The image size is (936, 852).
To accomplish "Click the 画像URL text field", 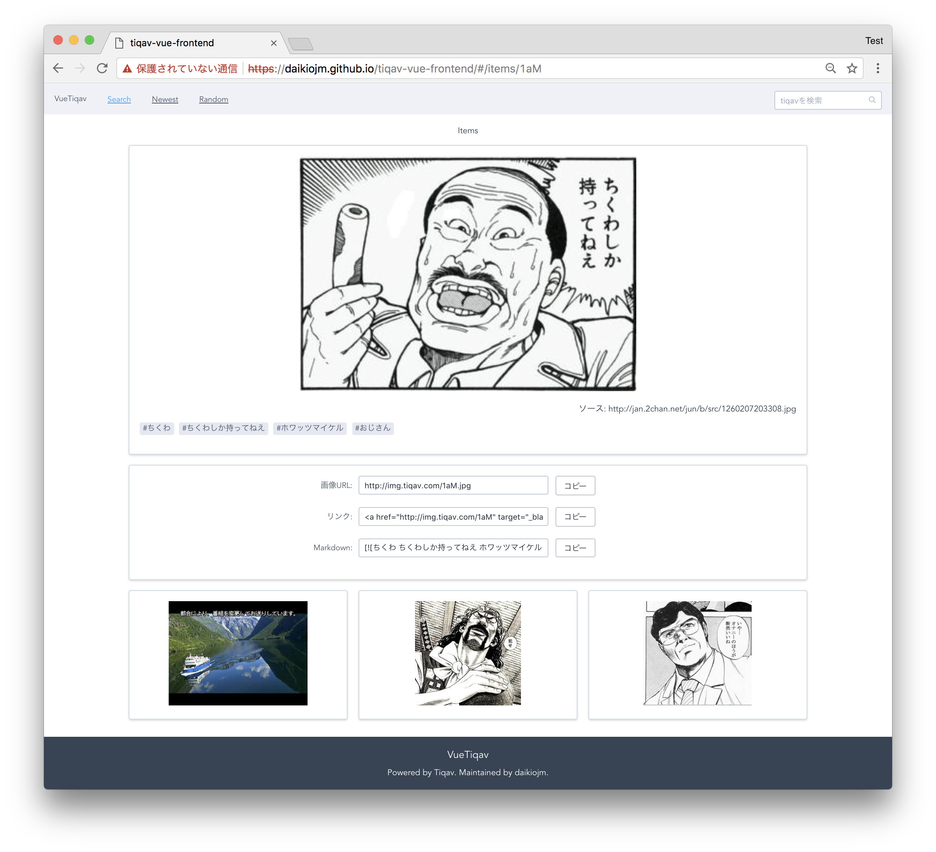I will (x=453, y=485).
